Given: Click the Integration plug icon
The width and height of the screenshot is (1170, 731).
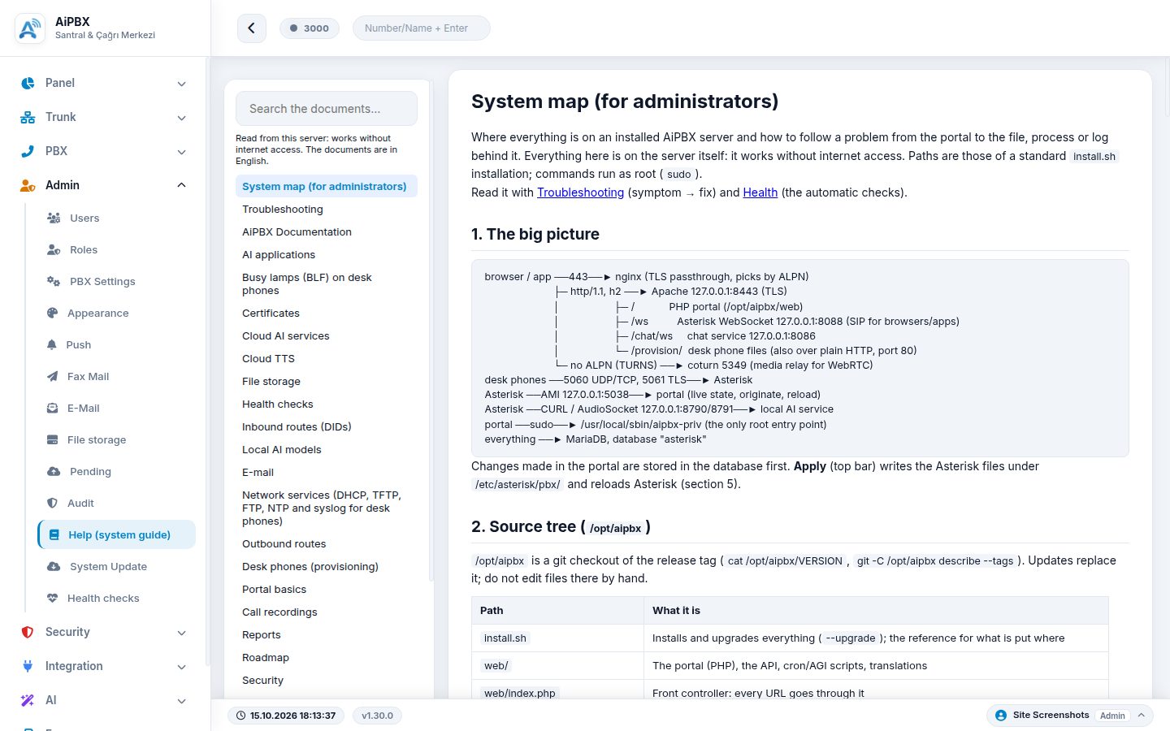Looking at the screenshot, I should coord(28,666).
